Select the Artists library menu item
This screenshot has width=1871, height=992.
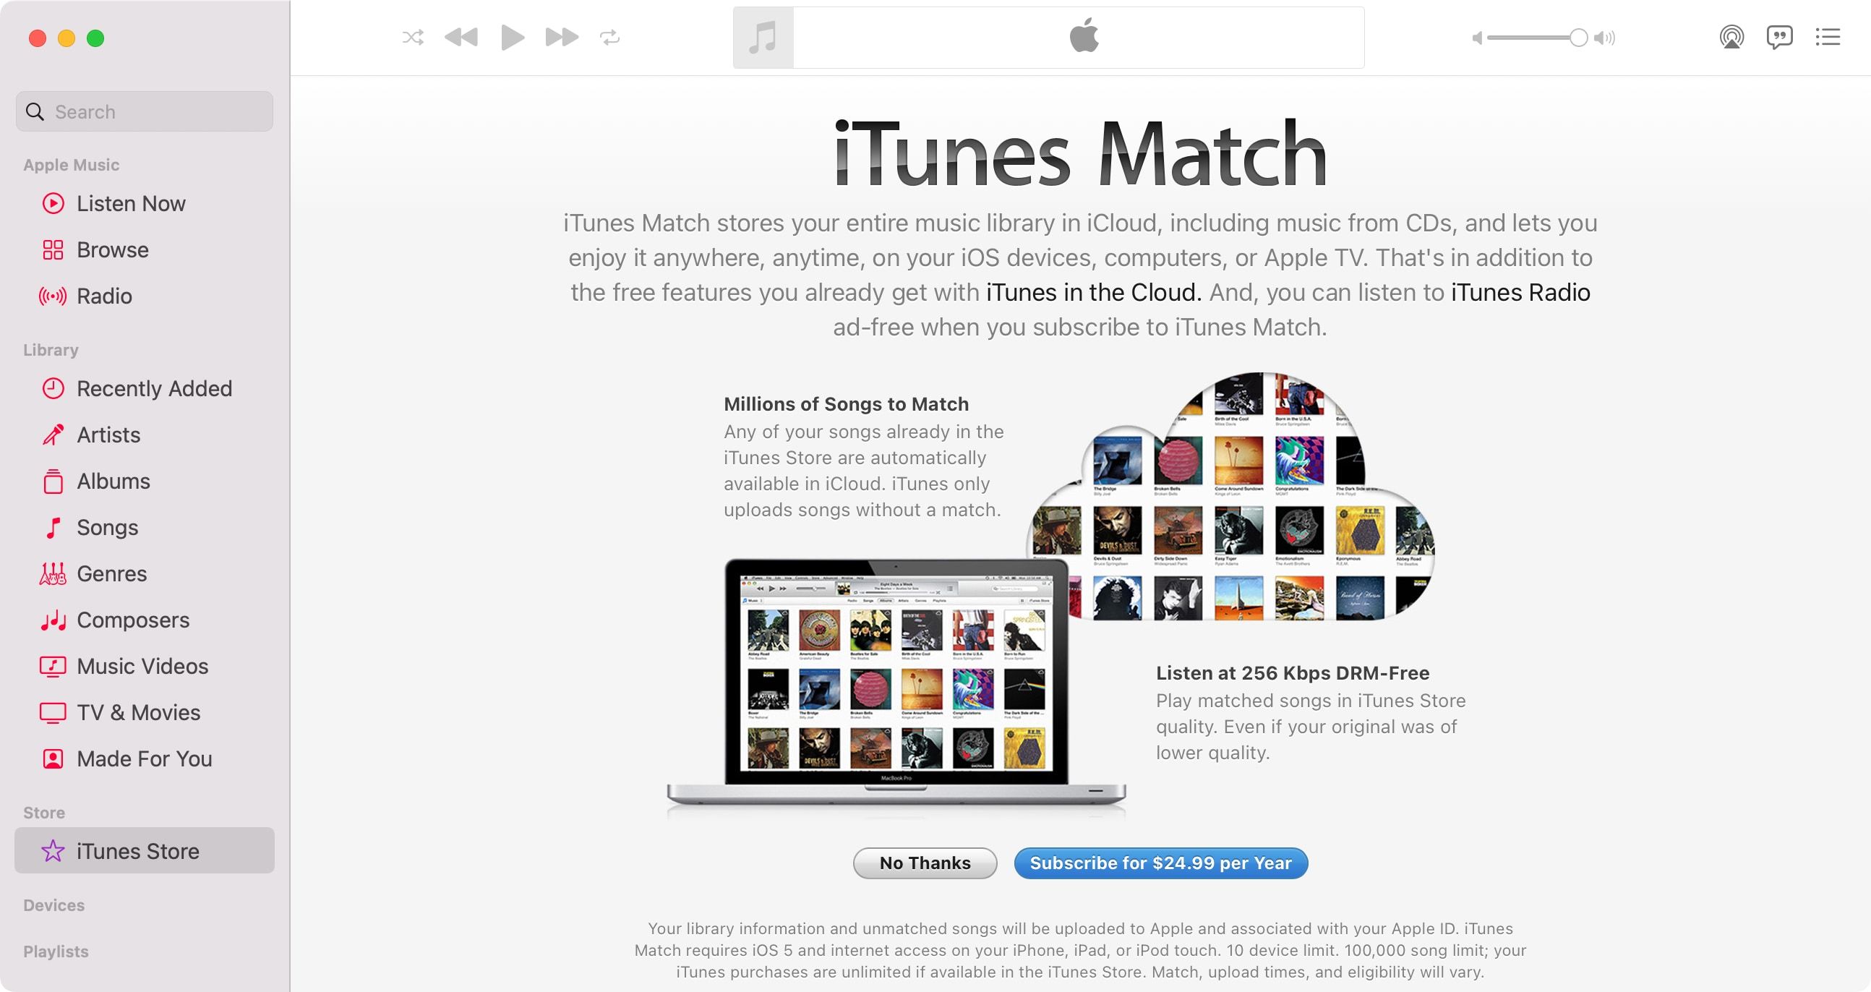tap(109, 433)
